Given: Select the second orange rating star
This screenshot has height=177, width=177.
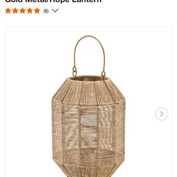Looking at the screenshot, I should (x=15, y=11).
